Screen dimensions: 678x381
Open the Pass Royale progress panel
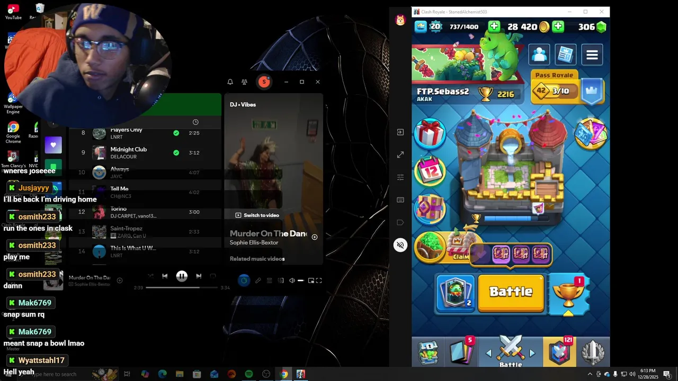click(x=568, y=87)
